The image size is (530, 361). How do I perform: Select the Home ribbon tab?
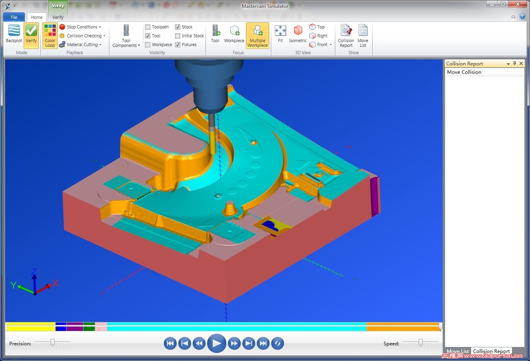pyautogui.click(x=37, y=17)
